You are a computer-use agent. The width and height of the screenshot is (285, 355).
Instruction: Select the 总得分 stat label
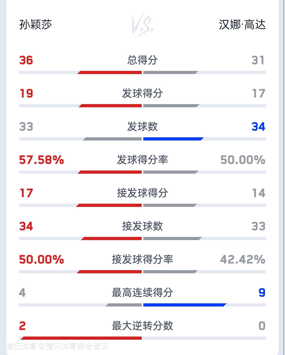click(142, 60)
